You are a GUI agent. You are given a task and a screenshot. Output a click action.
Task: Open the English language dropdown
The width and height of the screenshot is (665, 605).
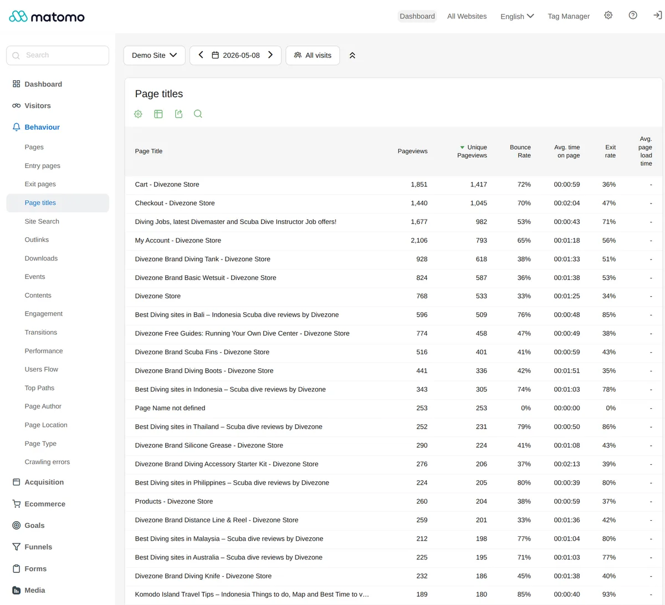[x=517, y=16]
